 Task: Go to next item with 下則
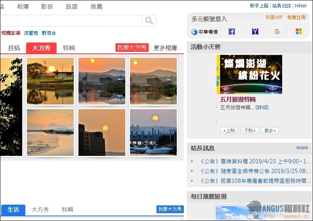coord(249,131)
